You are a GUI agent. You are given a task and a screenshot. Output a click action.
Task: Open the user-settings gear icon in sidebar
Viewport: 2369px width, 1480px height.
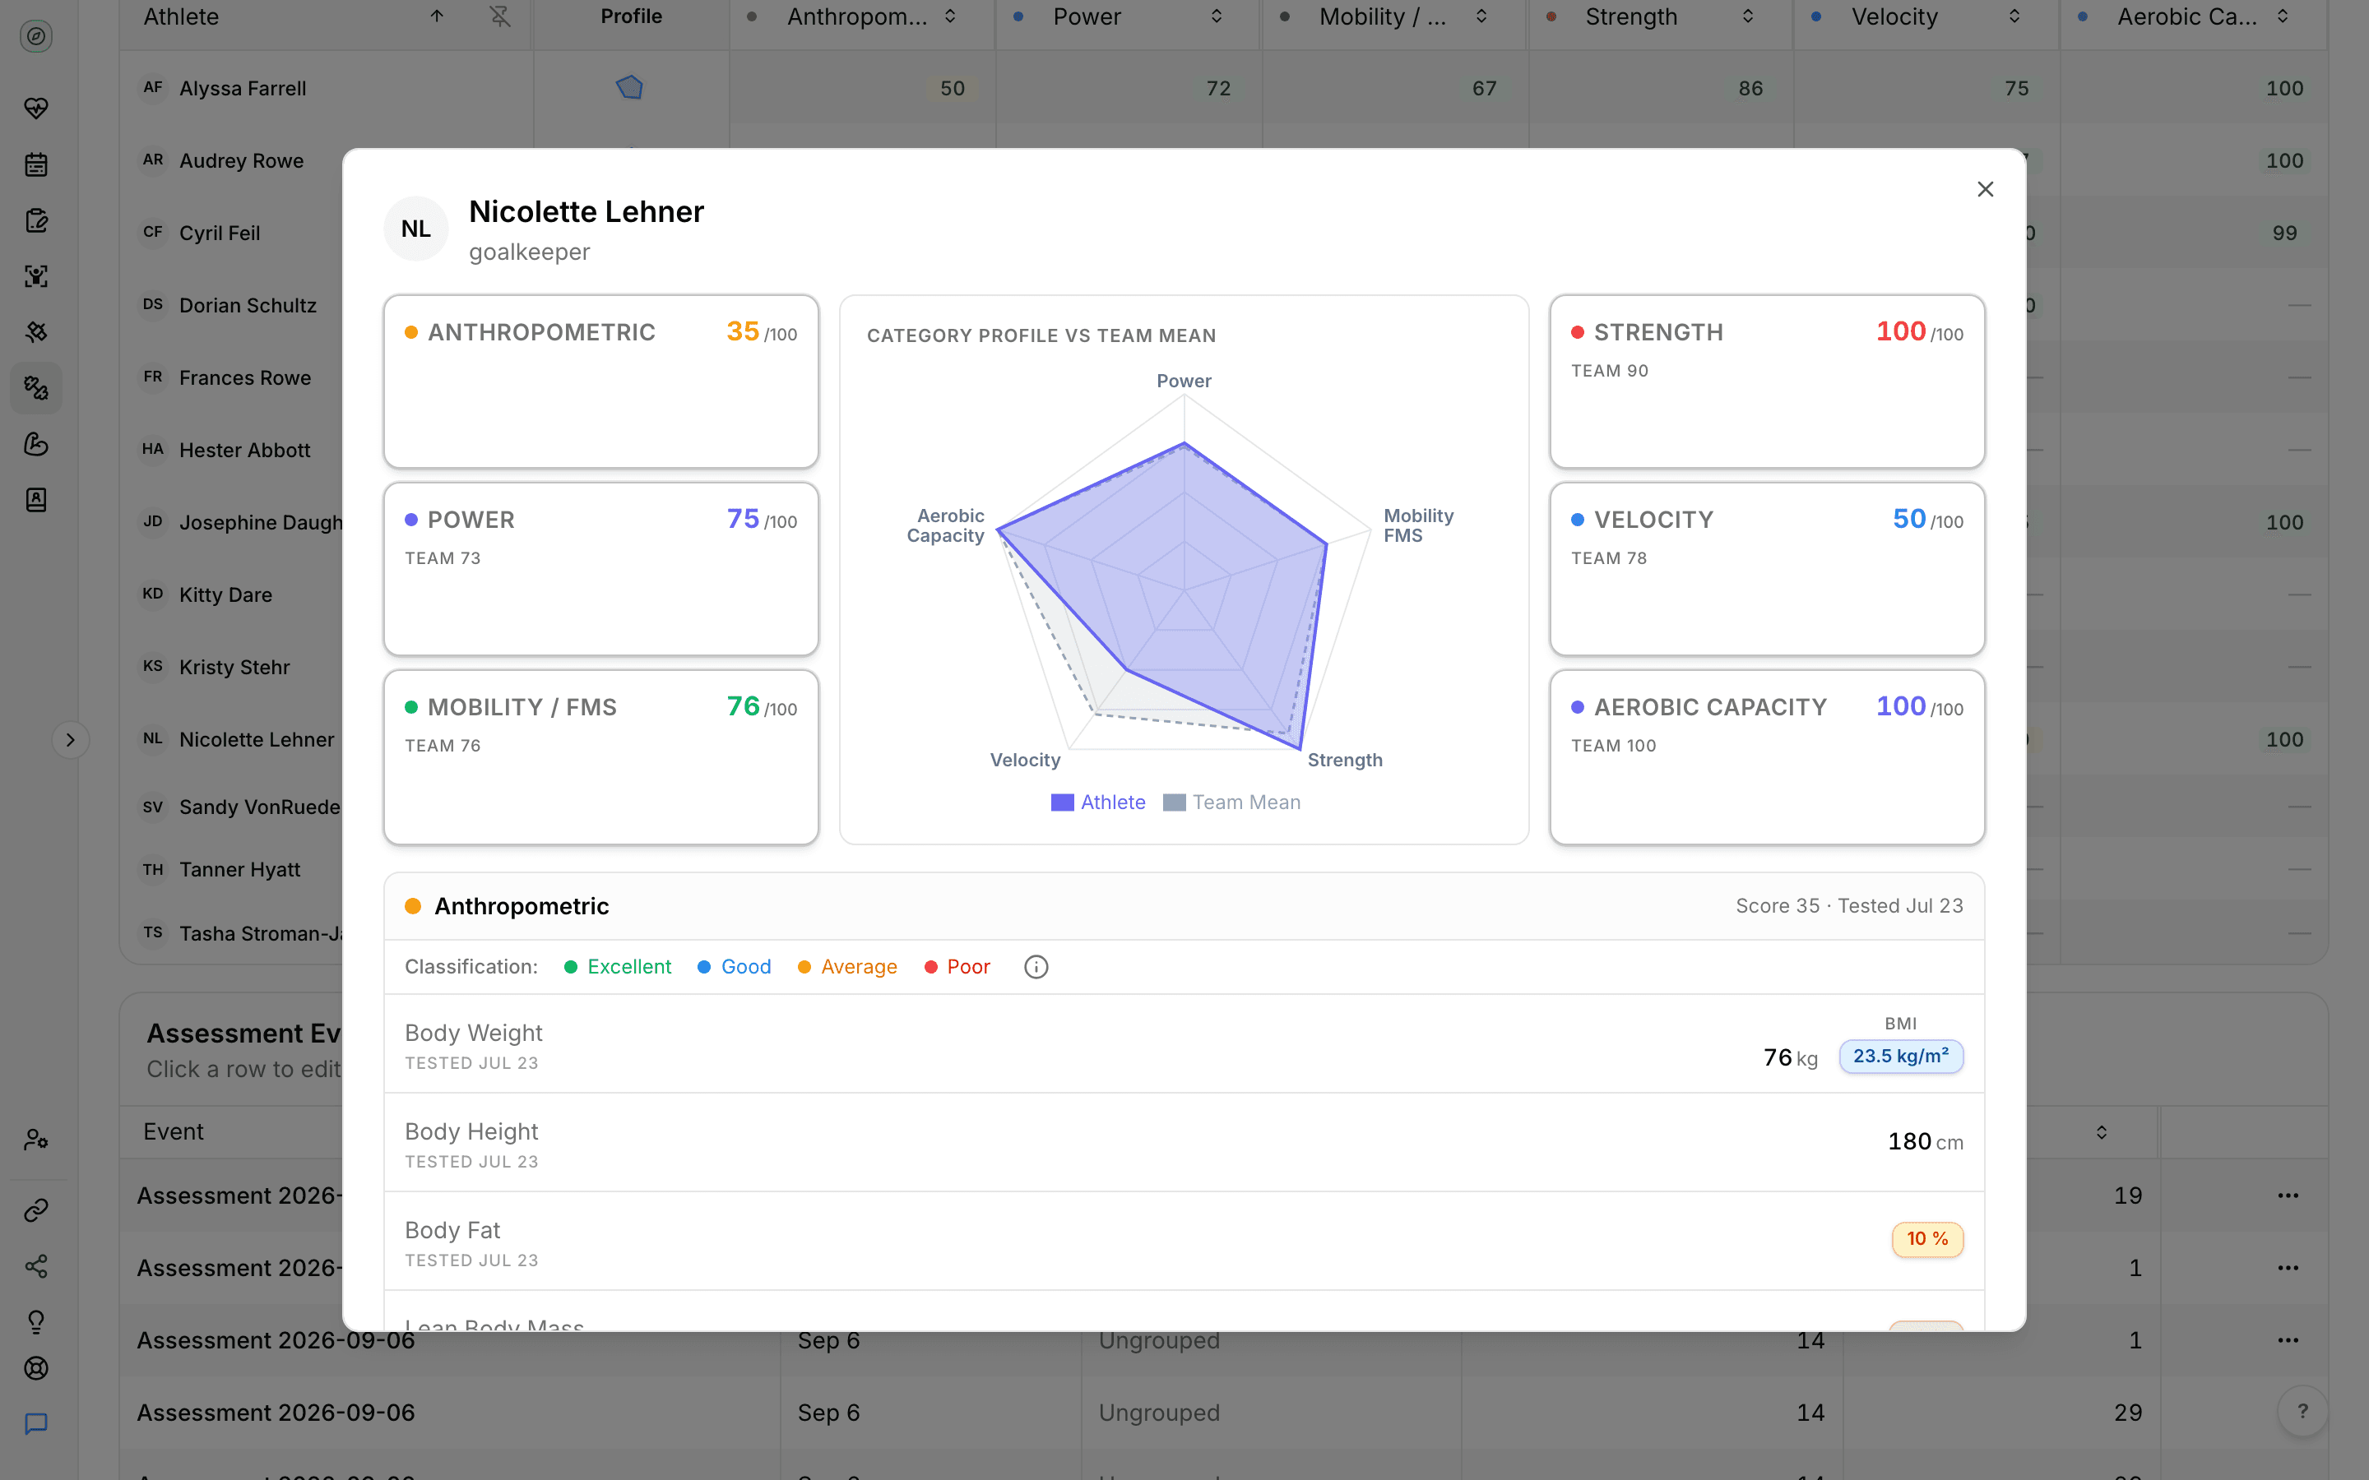pyautogui.click(x=36, y=1140)
